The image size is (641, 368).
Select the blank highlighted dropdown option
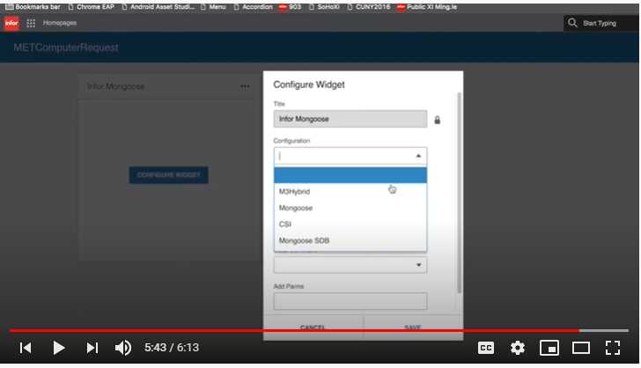pyautogui.click(x=350, y=175)
